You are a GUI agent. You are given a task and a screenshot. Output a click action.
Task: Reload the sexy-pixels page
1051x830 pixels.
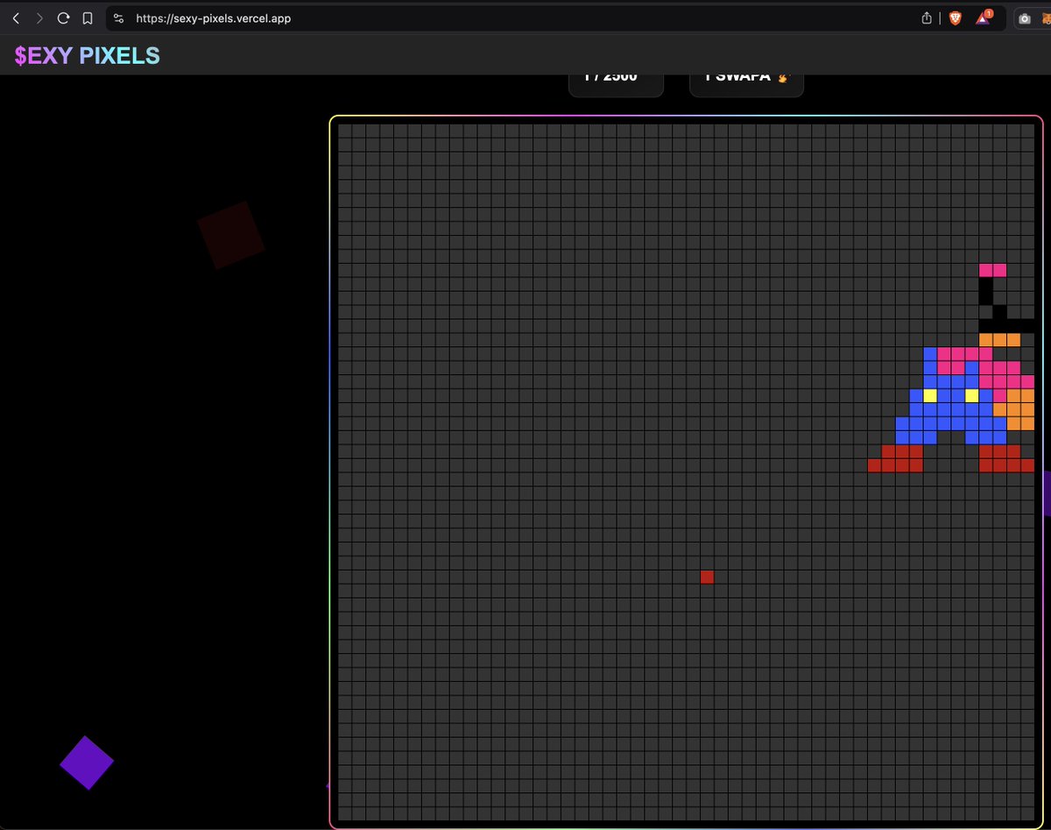63,18
